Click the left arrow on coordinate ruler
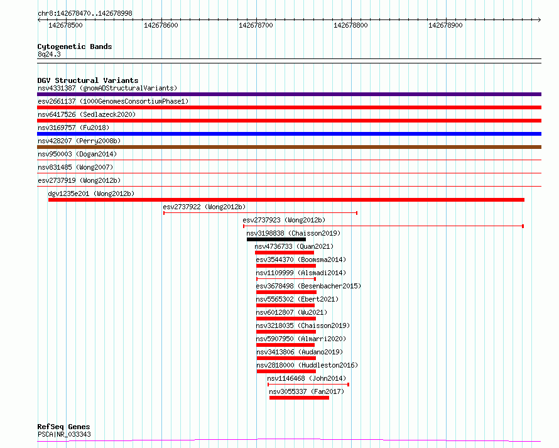The height and width of the screenshot is (448, 559). (39, 20)
